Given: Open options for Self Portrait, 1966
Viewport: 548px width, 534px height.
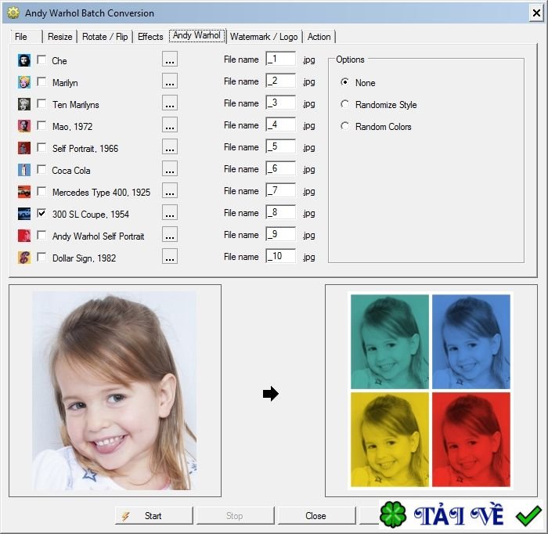Looking at the screenshot, I should point(170,146).
